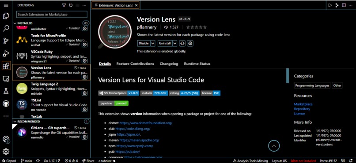Click sync icon beside Uninstall button
The width and height of the screenshot is (356, 163).
point(182,43)
